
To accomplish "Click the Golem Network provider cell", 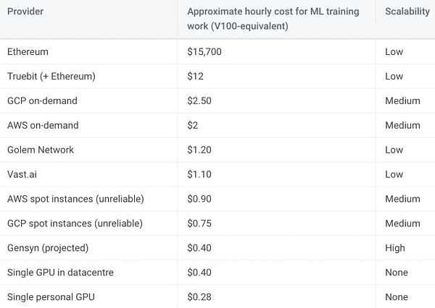I will click(41, 150).
